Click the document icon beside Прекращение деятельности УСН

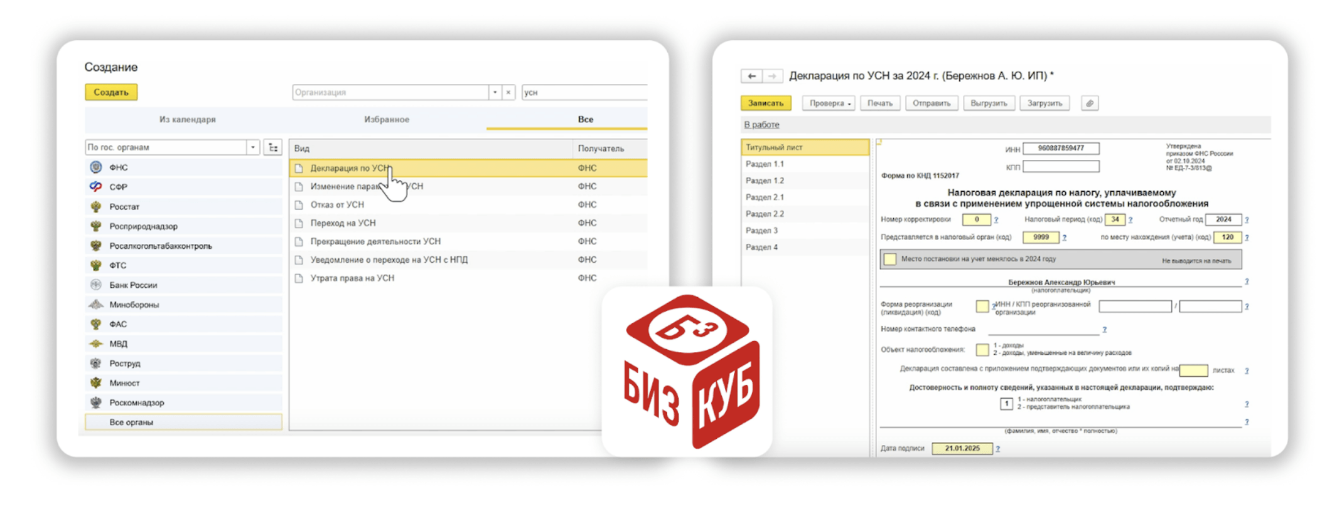click(299, 241)
